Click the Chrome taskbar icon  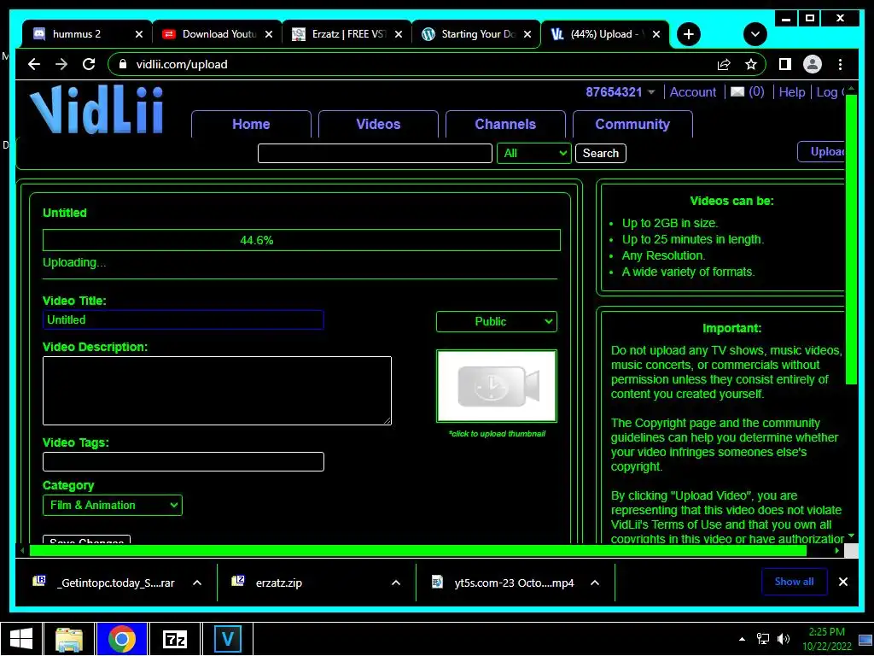click(x=121, y=639)
